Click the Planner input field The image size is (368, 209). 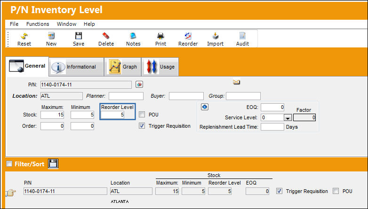click(126, 96)
